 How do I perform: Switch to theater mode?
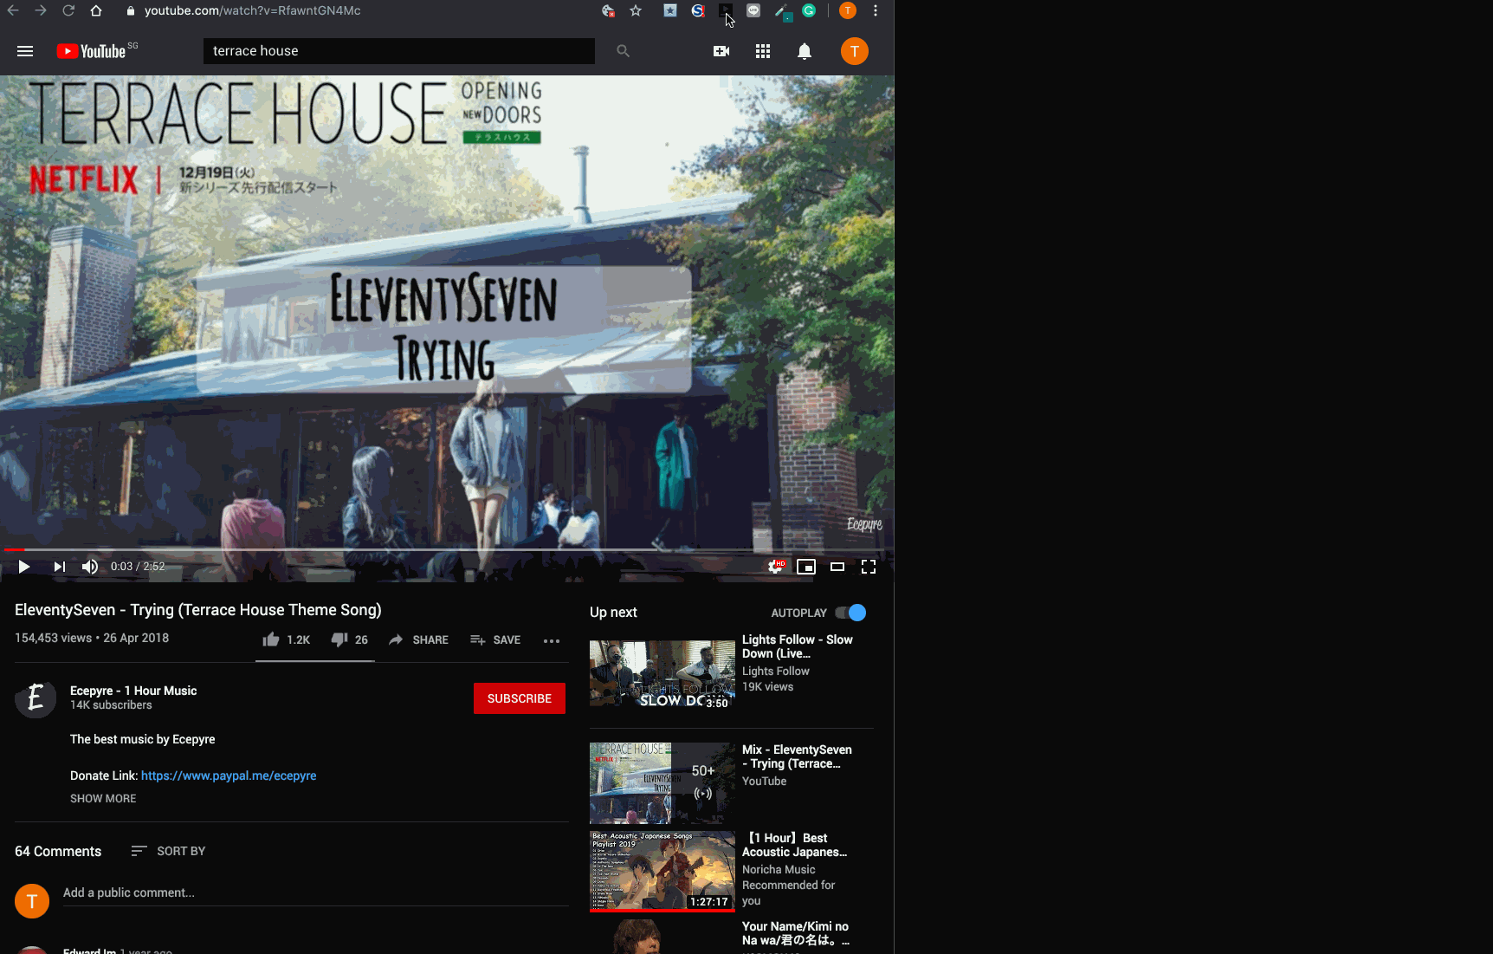coord(837,567)
